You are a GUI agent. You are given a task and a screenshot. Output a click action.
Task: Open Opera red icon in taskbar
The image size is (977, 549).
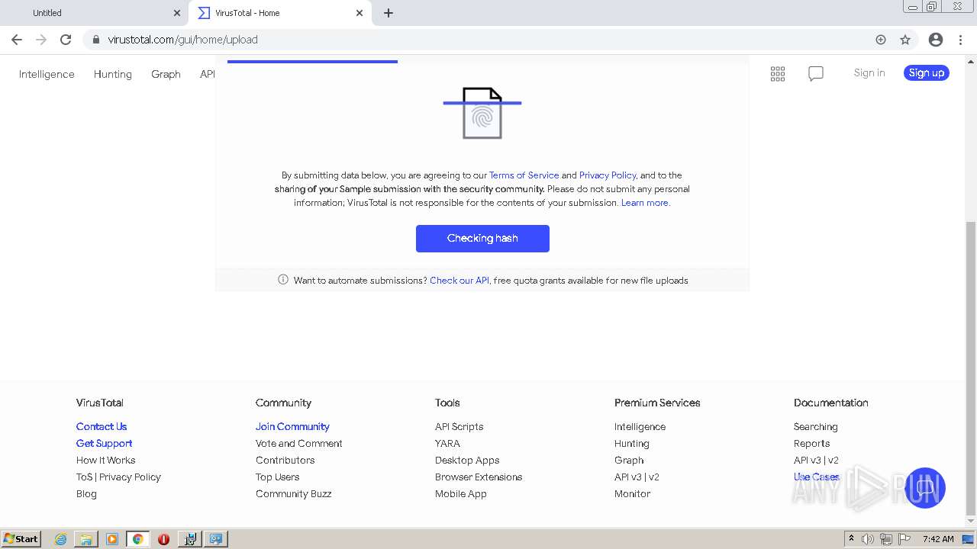163,539
